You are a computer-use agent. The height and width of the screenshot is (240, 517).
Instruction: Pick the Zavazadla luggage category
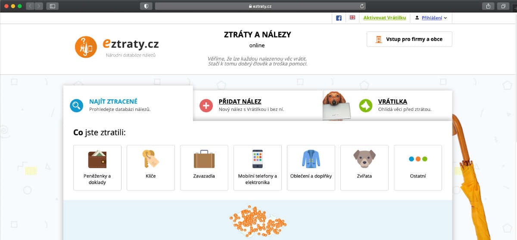204,168
